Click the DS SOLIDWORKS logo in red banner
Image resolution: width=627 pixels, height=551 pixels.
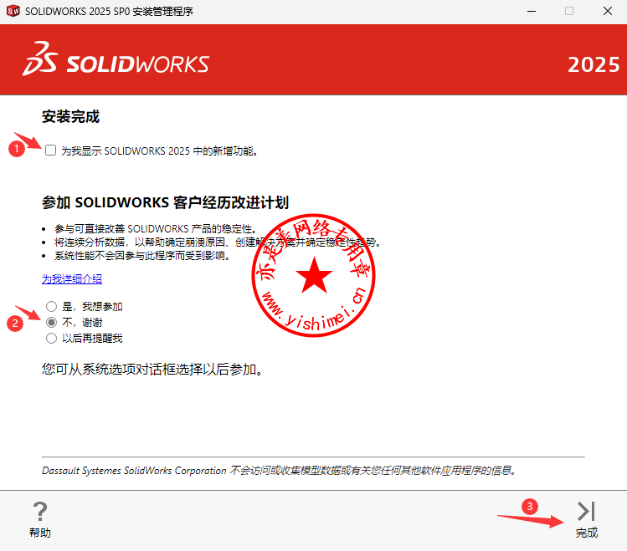click(116, 59)
